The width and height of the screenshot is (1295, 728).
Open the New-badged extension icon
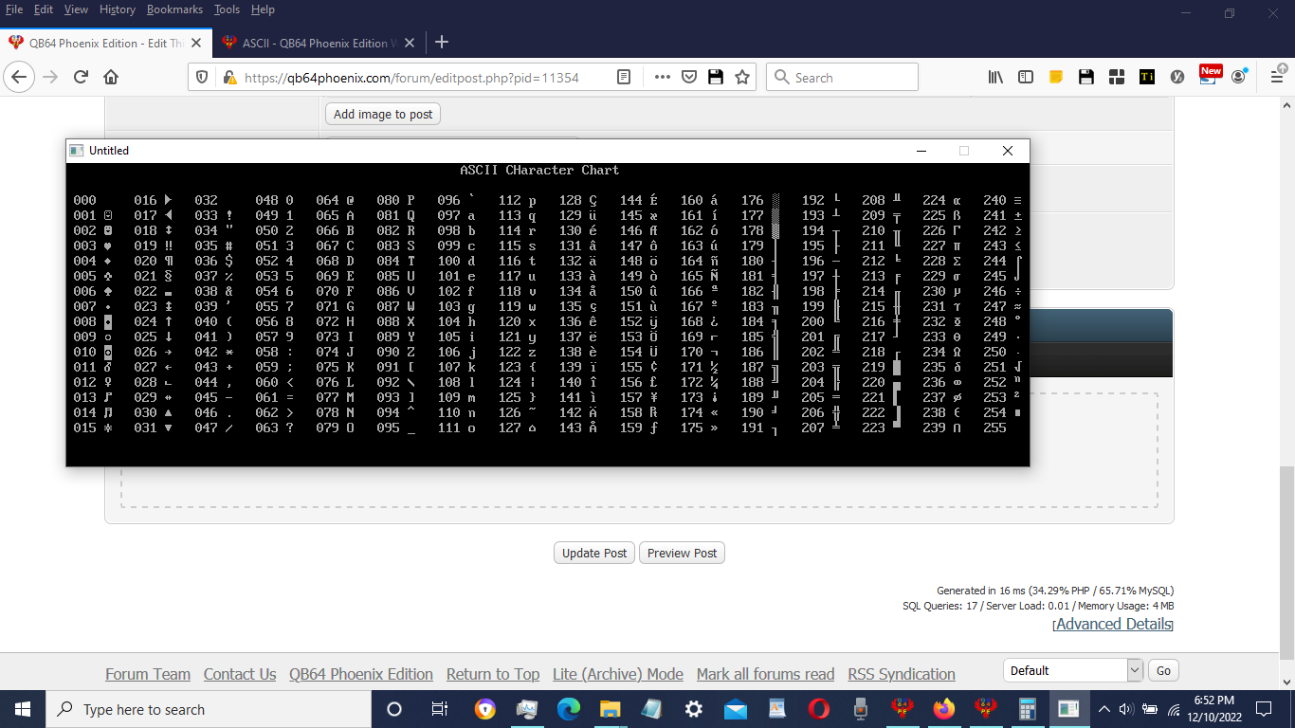pyautogui.click(x=1209, y=76)
